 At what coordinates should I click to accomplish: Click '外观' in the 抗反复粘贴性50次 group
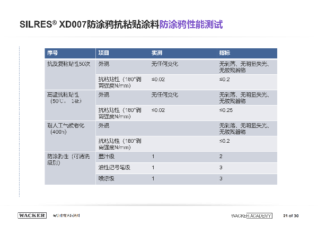(x=104, y=64)
